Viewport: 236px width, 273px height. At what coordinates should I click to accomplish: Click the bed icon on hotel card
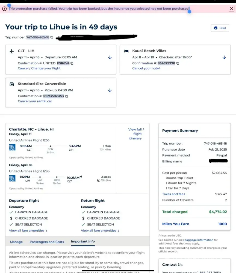(x=126, y=51)
